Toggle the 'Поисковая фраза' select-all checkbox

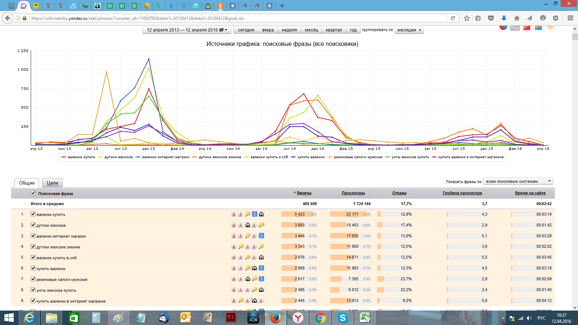click(33, 193)
